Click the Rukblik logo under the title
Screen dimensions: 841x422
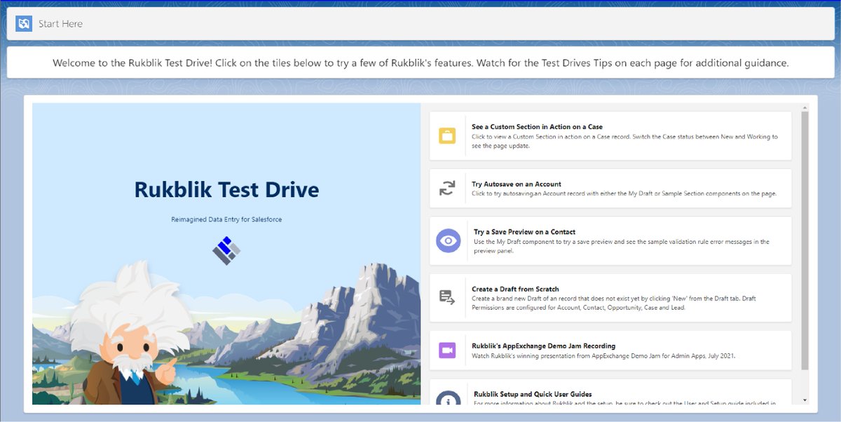(x=226, y=250)
